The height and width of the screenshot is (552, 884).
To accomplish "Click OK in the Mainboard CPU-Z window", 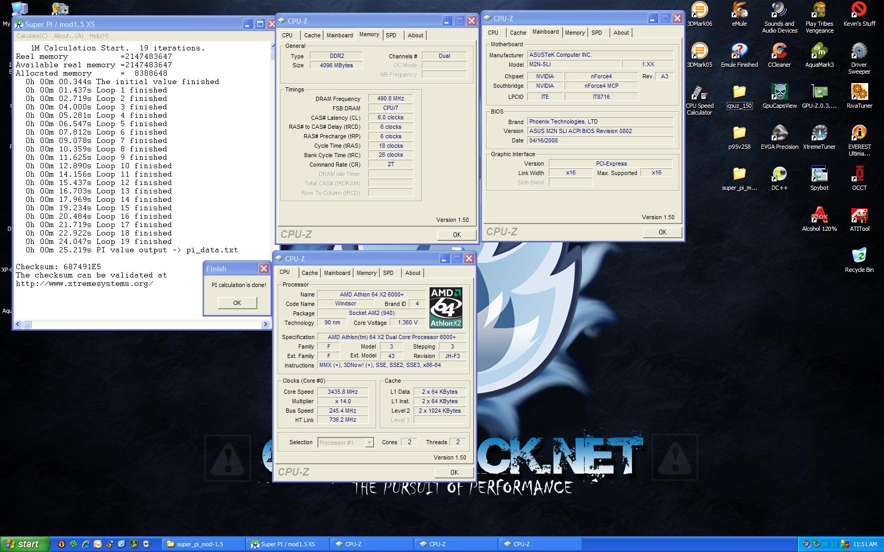I will (662, 232).
